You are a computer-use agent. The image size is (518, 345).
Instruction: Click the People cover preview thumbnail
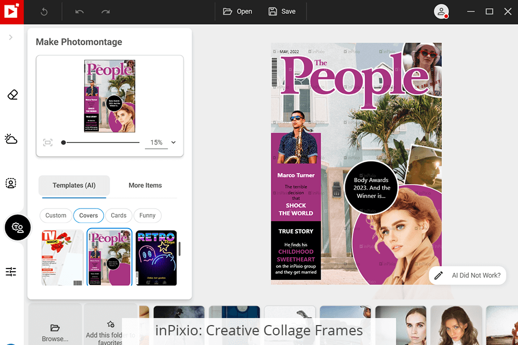click(110, 96)
